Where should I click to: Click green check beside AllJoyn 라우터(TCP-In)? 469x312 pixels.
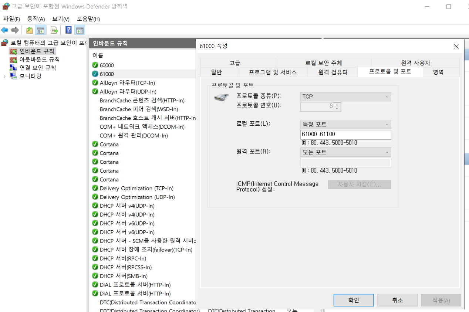click(95, 83)
